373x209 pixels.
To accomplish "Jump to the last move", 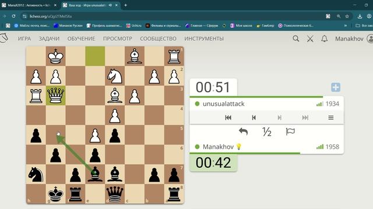I will 305,117.
